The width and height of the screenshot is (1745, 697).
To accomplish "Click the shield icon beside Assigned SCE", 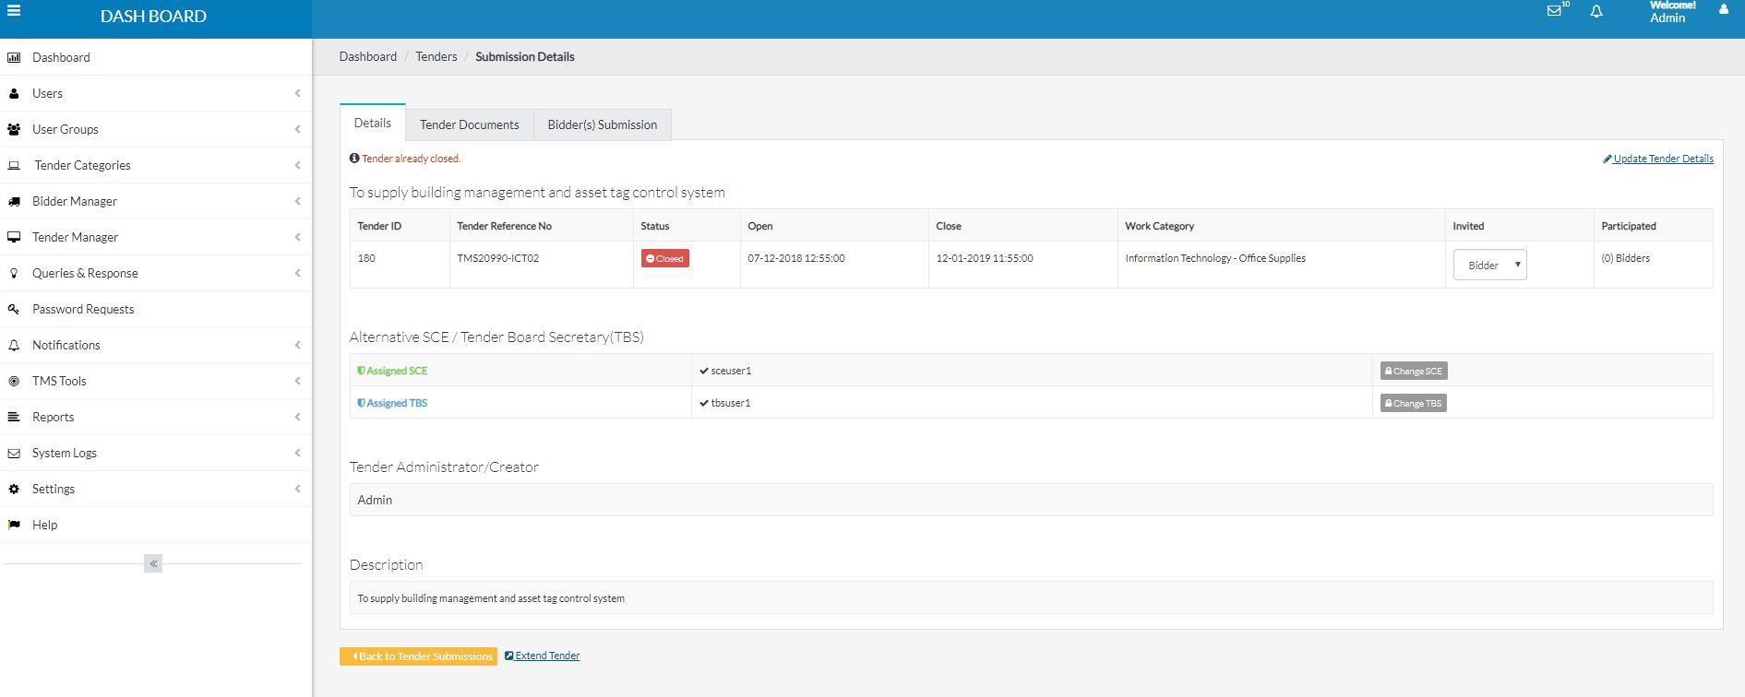I will point(362,371).
